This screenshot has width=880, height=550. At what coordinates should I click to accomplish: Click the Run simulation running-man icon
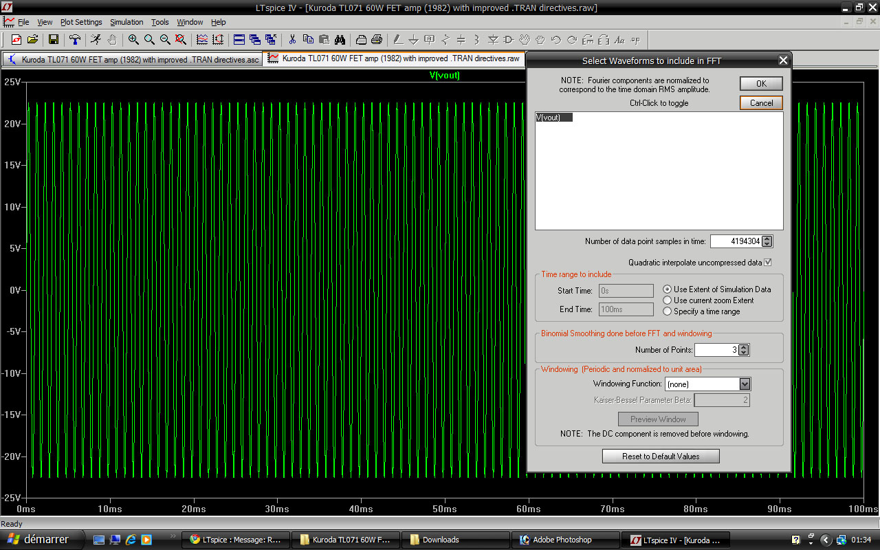pos(96,40)
